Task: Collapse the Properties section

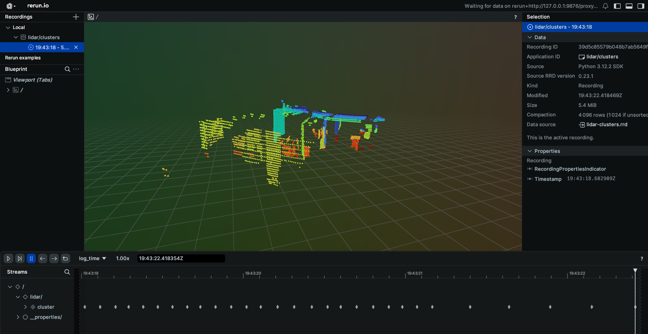Action: 530,151
